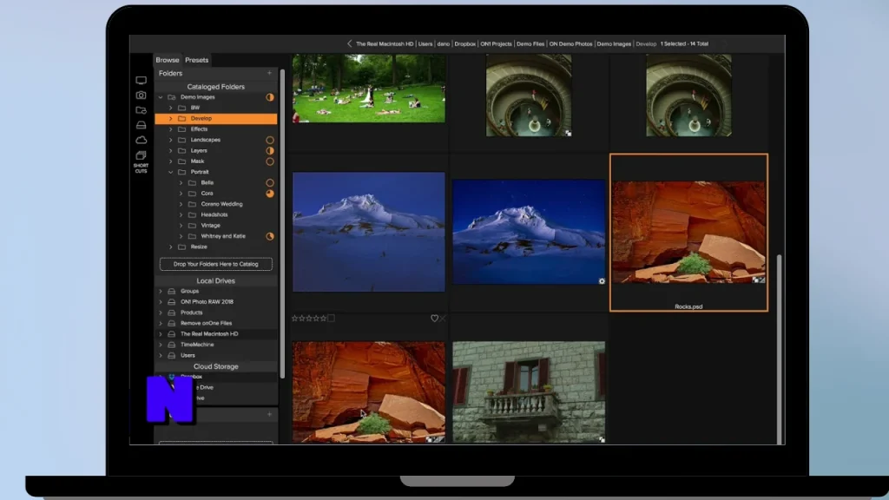889x500 pixels.
Task: Click the folder panel vertical scrollbar
Action: (282, 224)
